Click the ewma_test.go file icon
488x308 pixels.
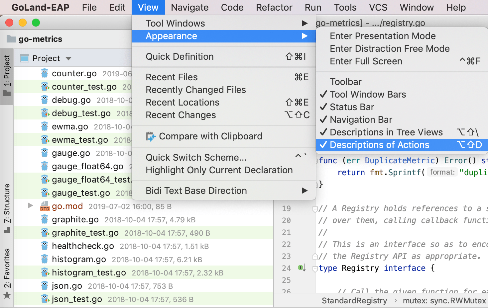(45, 139)
